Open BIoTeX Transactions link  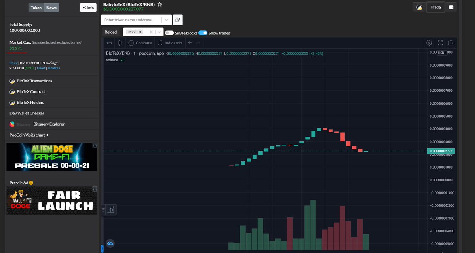(x=34, y=81)
